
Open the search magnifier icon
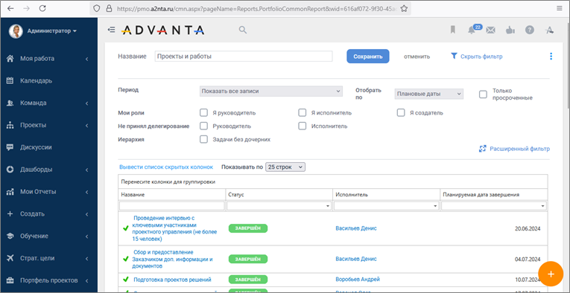pos(242,30)
